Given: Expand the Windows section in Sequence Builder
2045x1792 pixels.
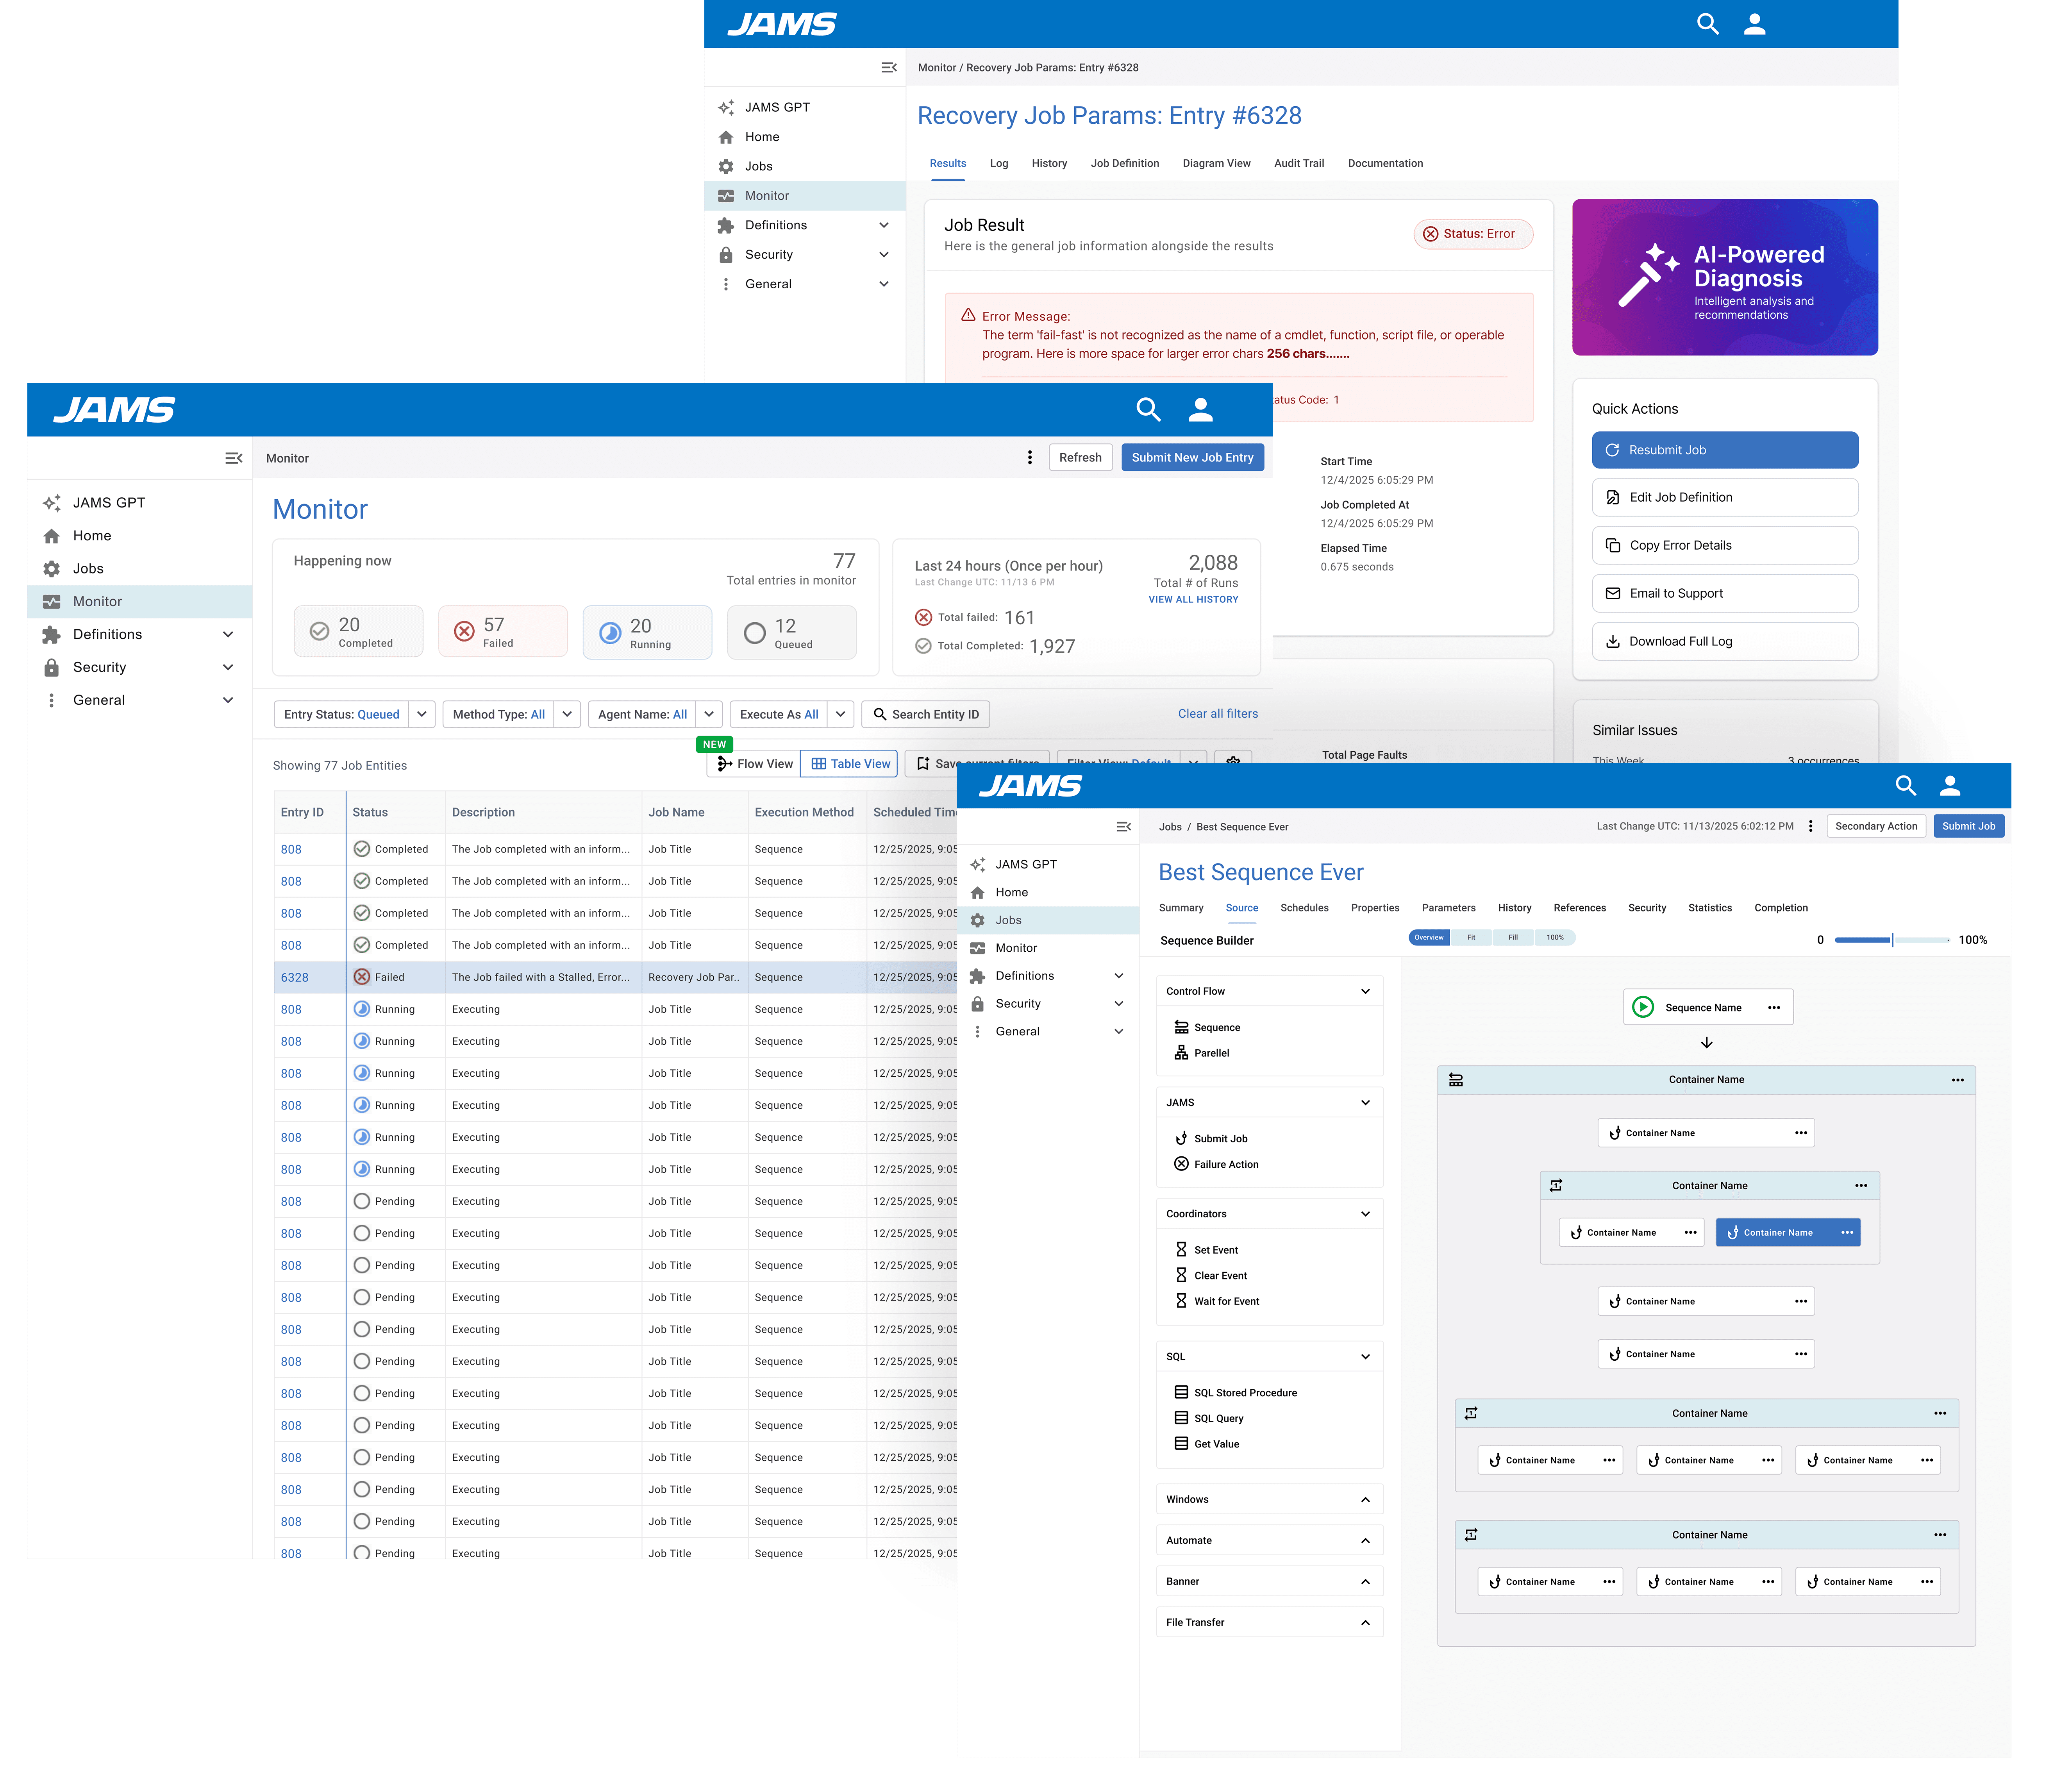Looking at the screenshot, I should pos(1365,1499).
